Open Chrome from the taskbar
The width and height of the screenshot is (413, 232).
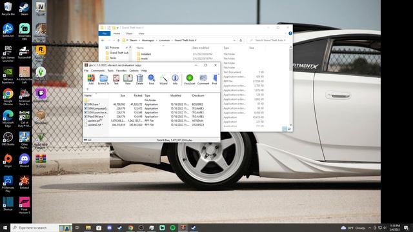coord(130,227)
